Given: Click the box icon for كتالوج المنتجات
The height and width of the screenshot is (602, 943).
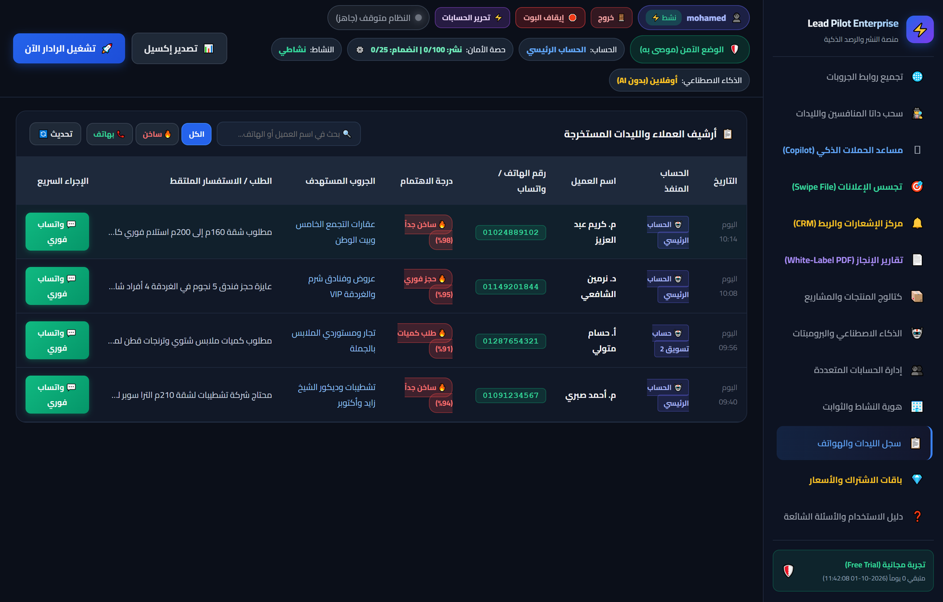Looking at the screenshot, I should [x=917, y=296].
